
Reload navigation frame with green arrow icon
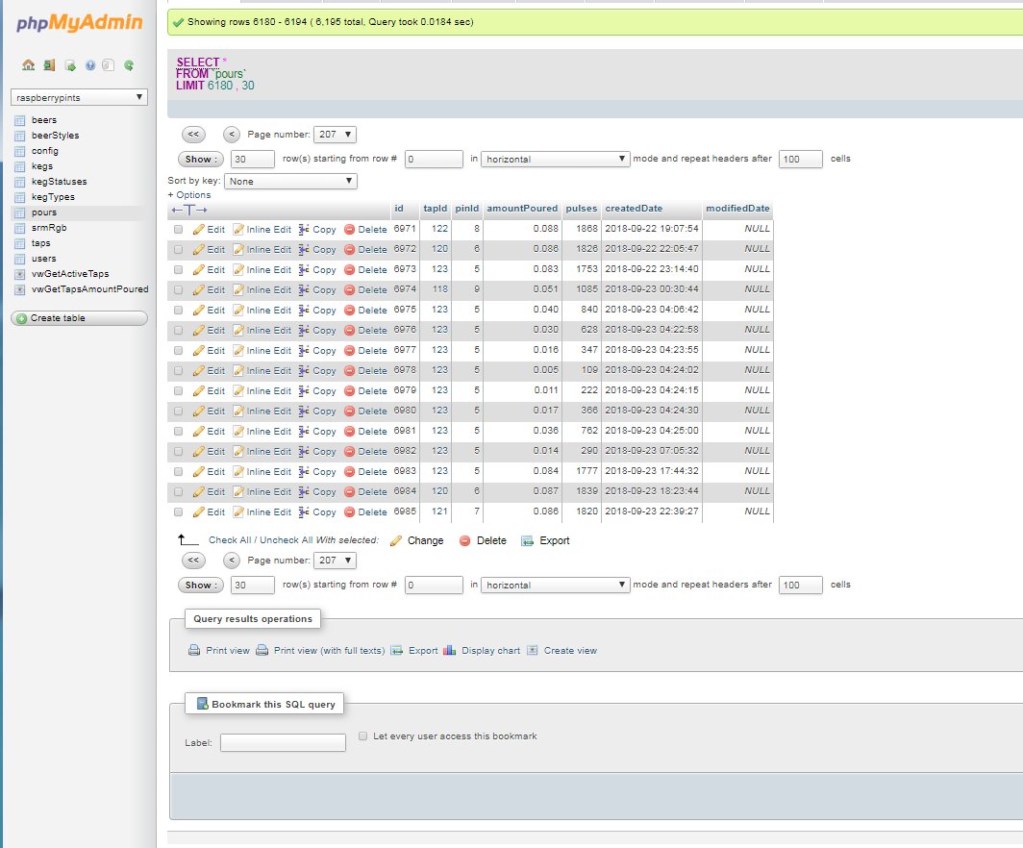point(129,65)
